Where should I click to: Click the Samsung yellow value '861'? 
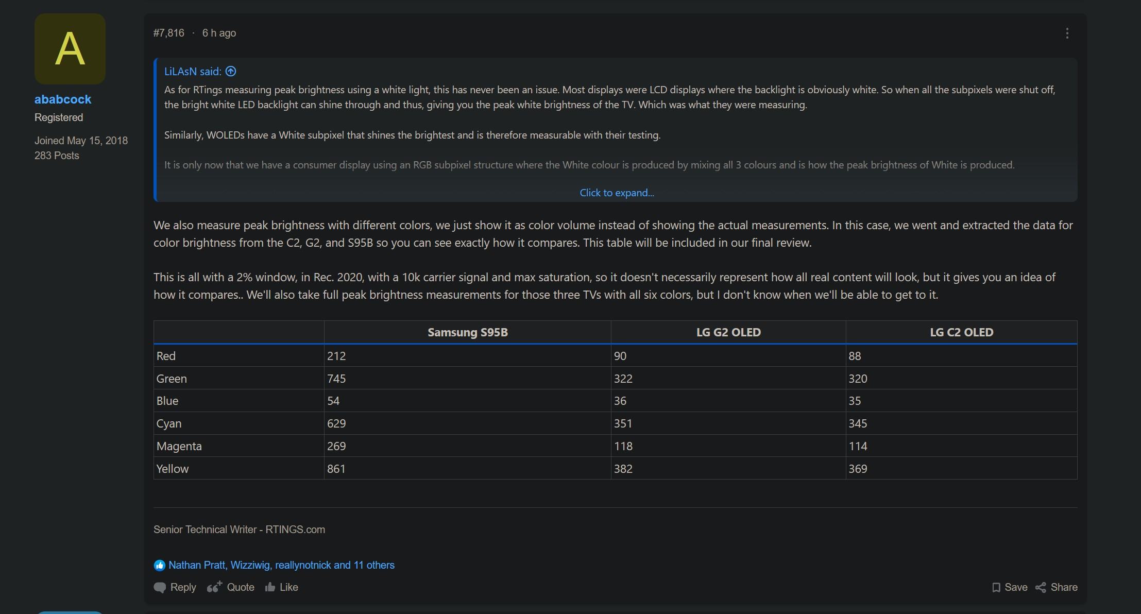click(x=336, y=469)
